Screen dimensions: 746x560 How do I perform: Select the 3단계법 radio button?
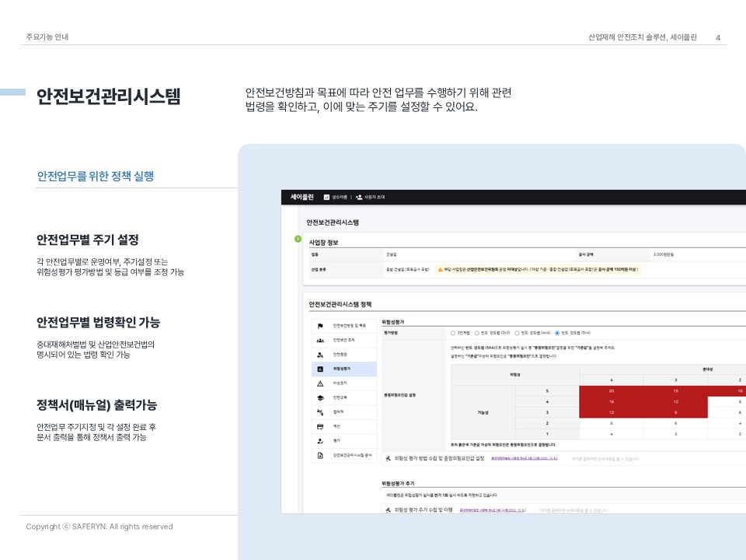click(453, 332)
